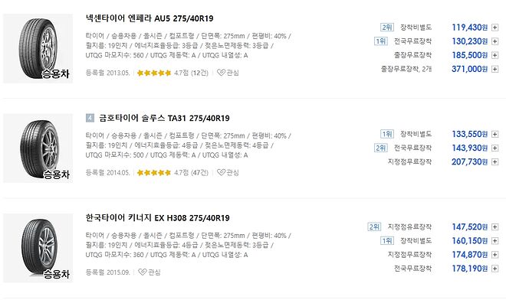
Task: Expand plus icon next to 133,550원
Action: click(495, 134)
